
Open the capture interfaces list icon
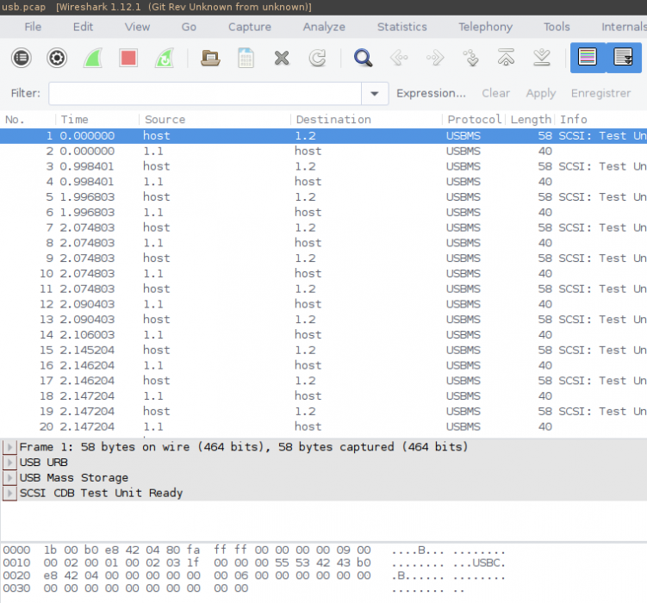22,58
